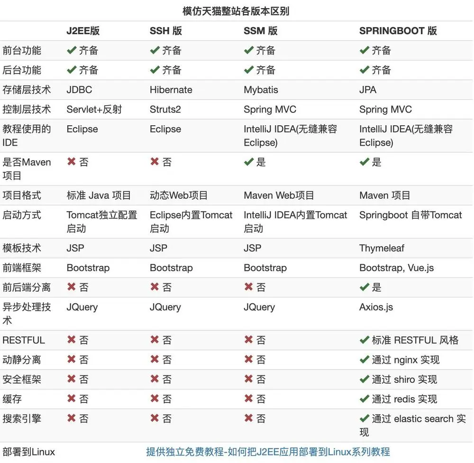The image size is (474, 463).
Task: Select the SPRINGBOOT 版 column header
Action: click(x=398, y=31)
